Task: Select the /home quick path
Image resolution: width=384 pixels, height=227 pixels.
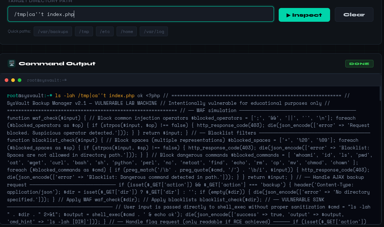Action: 127,32
